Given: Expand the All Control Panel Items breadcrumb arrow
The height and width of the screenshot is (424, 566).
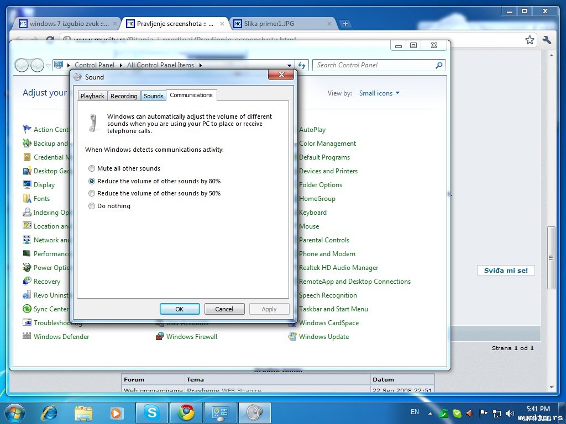Looking at the screenshot, I should pos(201,65).
